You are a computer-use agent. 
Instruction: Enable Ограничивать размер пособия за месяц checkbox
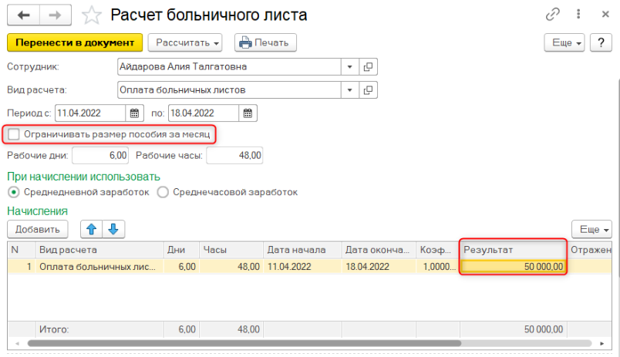click(x=13, y=135)
